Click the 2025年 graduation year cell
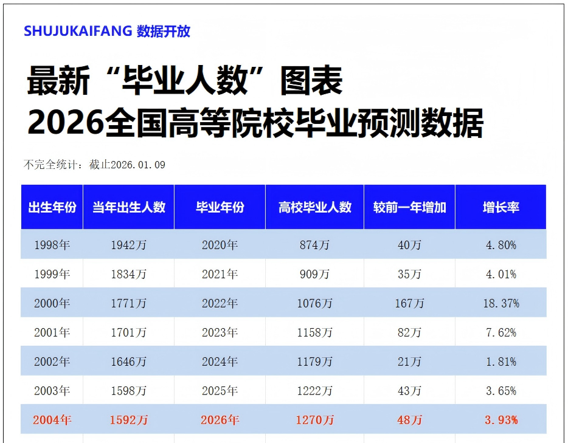This screenshot has height=443, width=568. (220, 391)
